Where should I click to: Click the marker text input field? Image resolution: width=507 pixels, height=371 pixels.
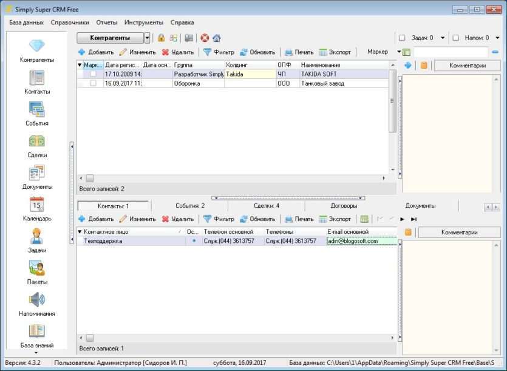tap(451, 52)
